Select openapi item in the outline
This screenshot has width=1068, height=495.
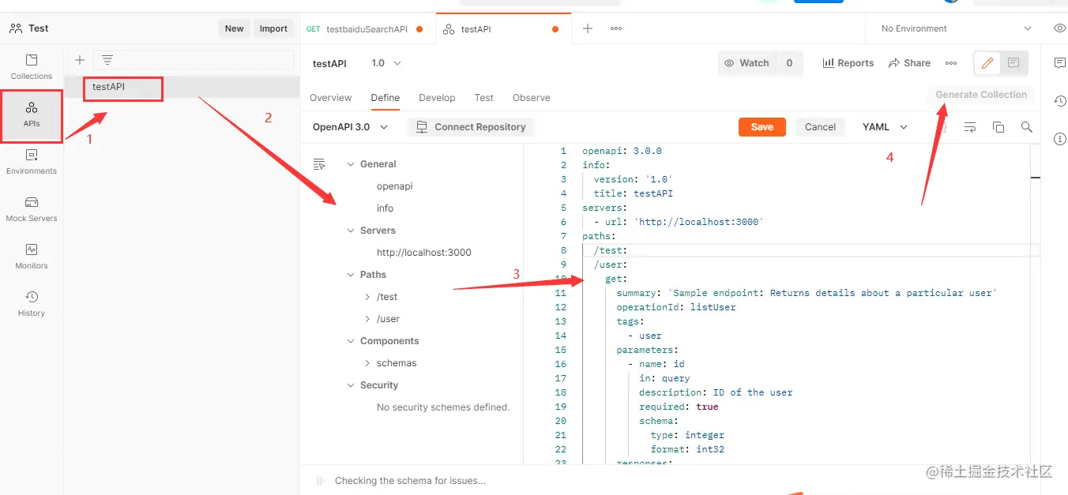(395, 186)
